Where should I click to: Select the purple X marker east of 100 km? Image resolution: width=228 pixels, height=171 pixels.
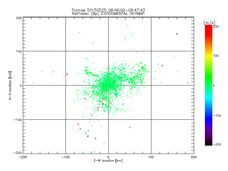[162, 66]
